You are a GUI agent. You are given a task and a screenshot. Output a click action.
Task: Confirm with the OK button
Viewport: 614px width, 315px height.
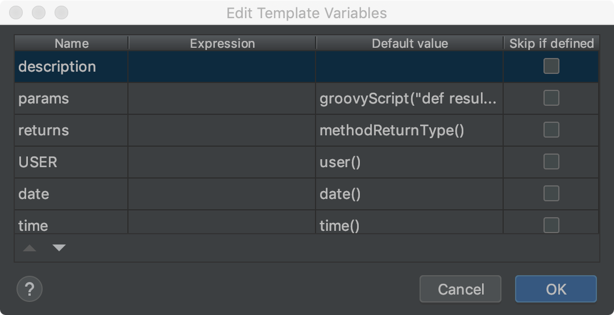(555, 289)
